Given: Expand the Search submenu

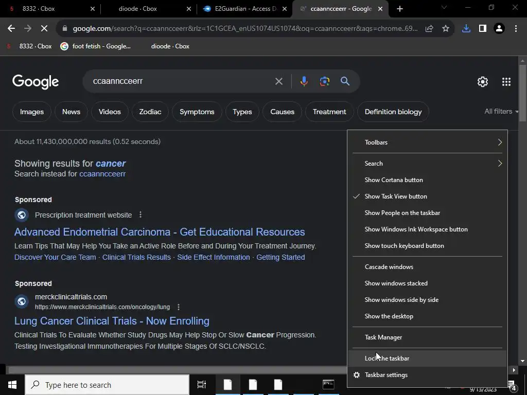Looking at the screenshot, I should (x=427, y=164).
